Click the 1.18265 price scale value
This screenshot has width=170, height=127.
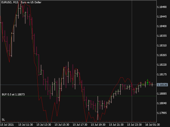point(162,55)
